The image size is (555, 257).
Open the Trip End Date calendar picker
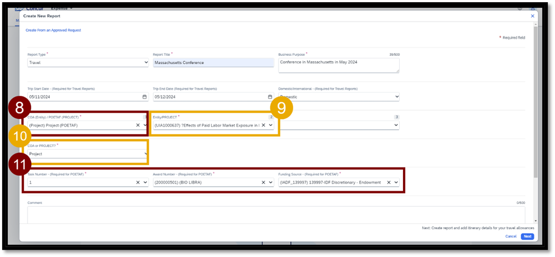270,97
